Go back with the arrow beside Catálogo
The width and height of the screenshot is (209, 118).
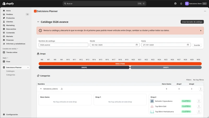coord(38,22)
